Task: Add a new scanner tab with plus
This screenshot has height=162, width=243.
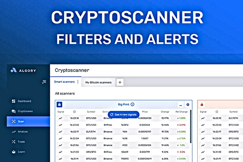Action: click(120, 82)
